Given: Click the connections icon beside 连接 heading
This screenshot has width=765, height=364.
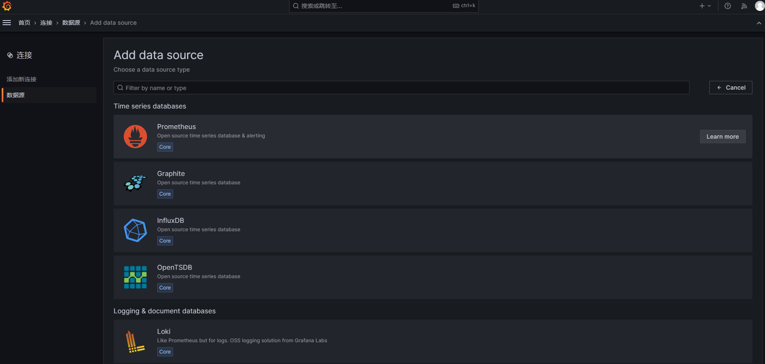Looking at the screenshot, I should [10, 55].
